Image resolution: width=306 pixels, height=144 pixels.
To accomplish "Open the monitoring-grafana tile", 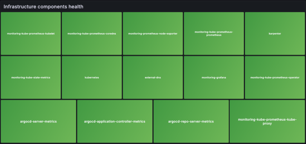I will click(x=214, y=78).
